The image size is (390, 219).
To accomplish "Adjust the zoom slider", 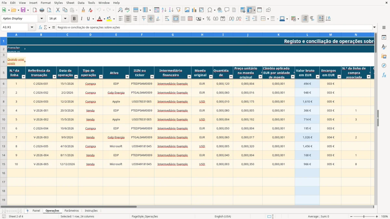I will point(364,216).
